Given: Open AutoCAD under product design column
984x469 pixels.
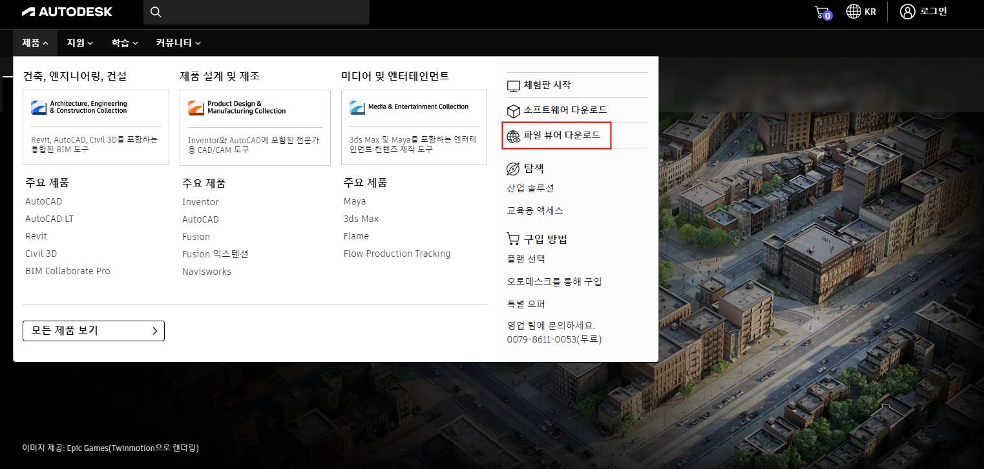Looking at the screenshot, I should [x=200, y=219].
